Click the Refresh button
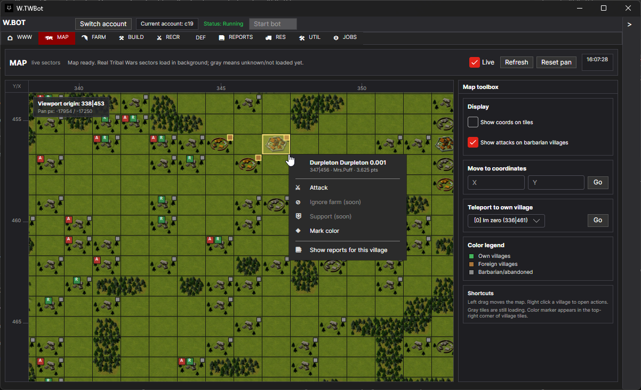641x390 pixels. pos(516,62)
